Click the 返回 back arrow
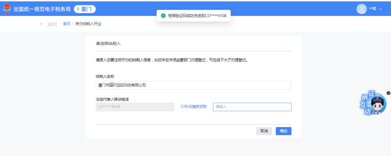The image size is (391, 156). point(42,24)
